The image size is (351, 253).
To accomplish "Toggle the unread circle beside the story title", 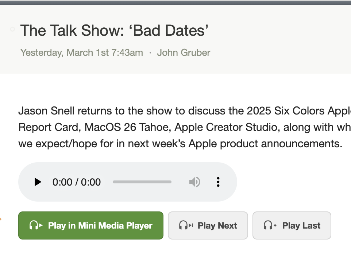I will coord(12,29).
